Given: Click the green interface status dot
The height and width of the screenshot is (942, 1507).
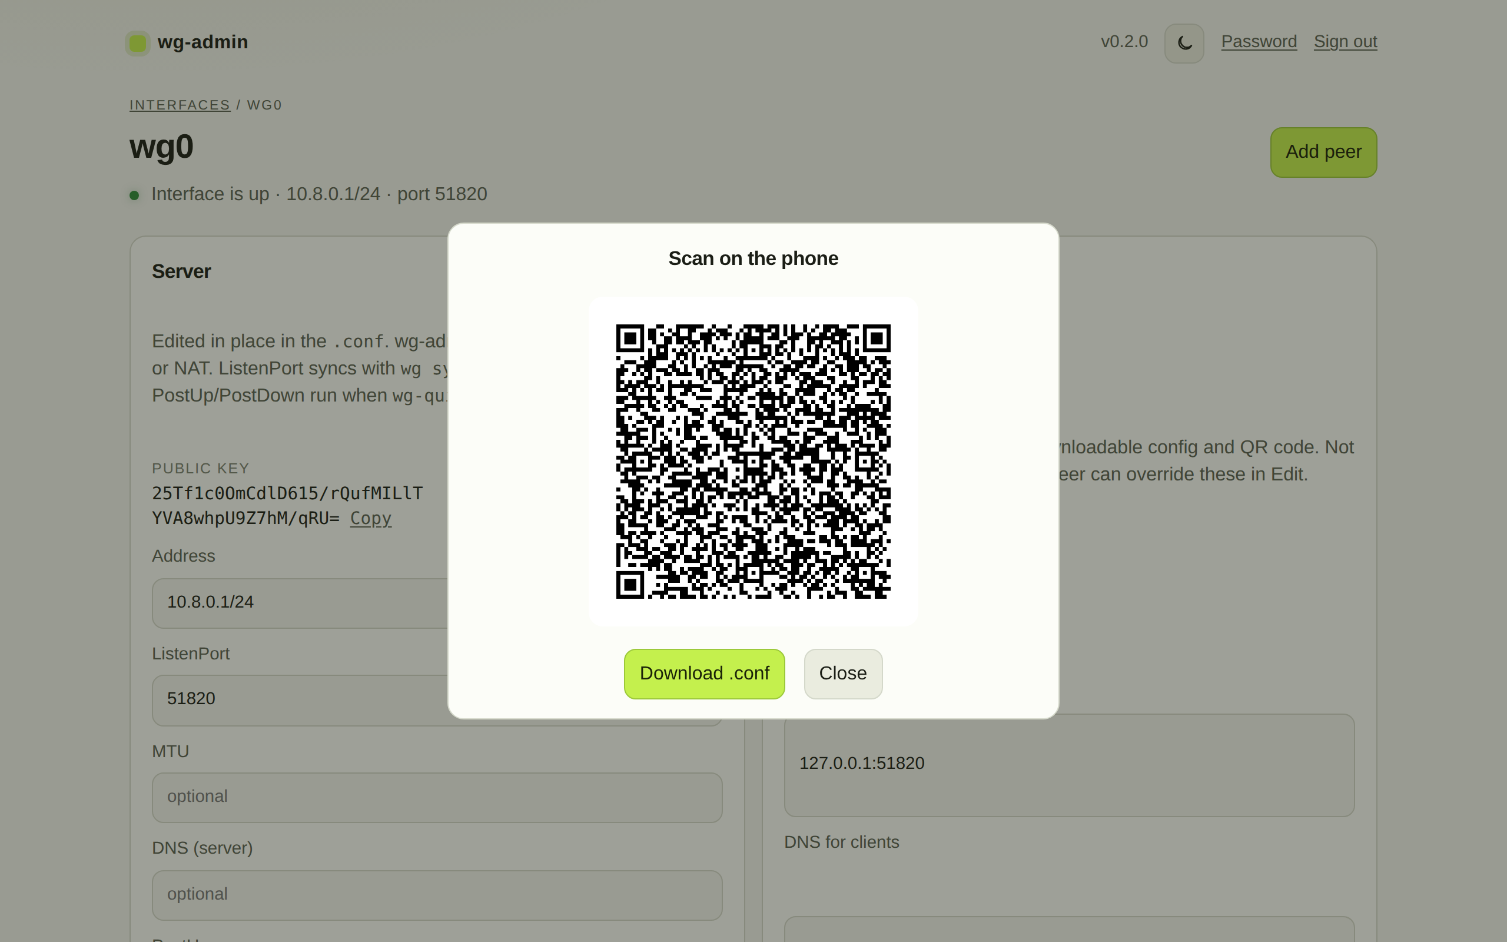Looking at the screenshot, I should click(134, 195).
